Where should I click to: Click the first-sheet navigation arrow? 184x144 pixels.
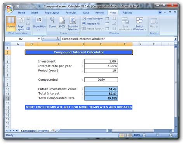[x=7, y=131]
